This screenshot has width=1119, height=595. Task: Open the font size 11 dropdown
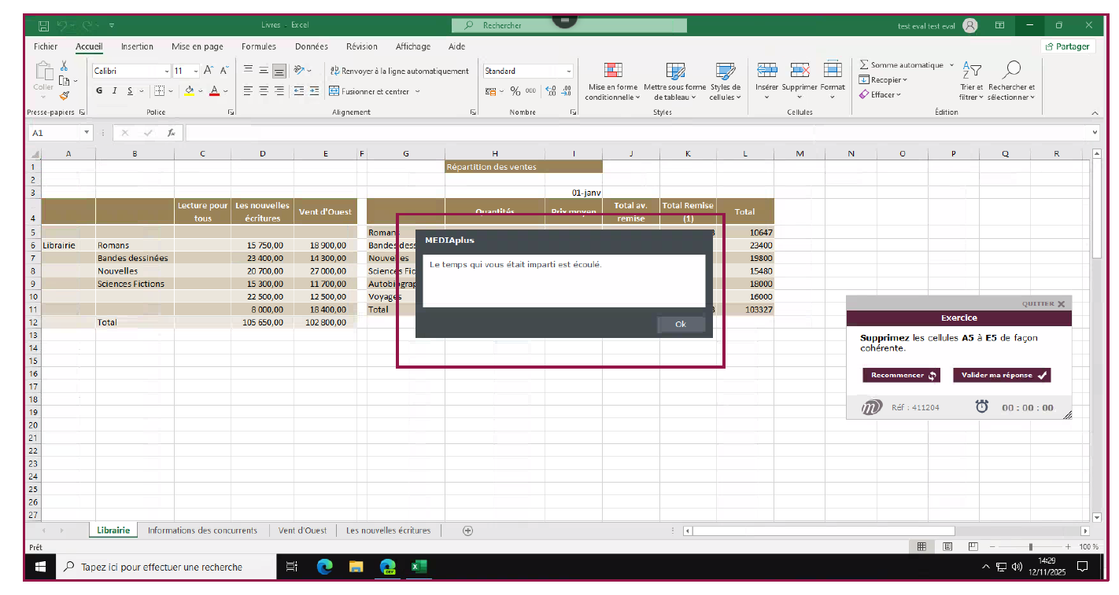click(196, 71)
